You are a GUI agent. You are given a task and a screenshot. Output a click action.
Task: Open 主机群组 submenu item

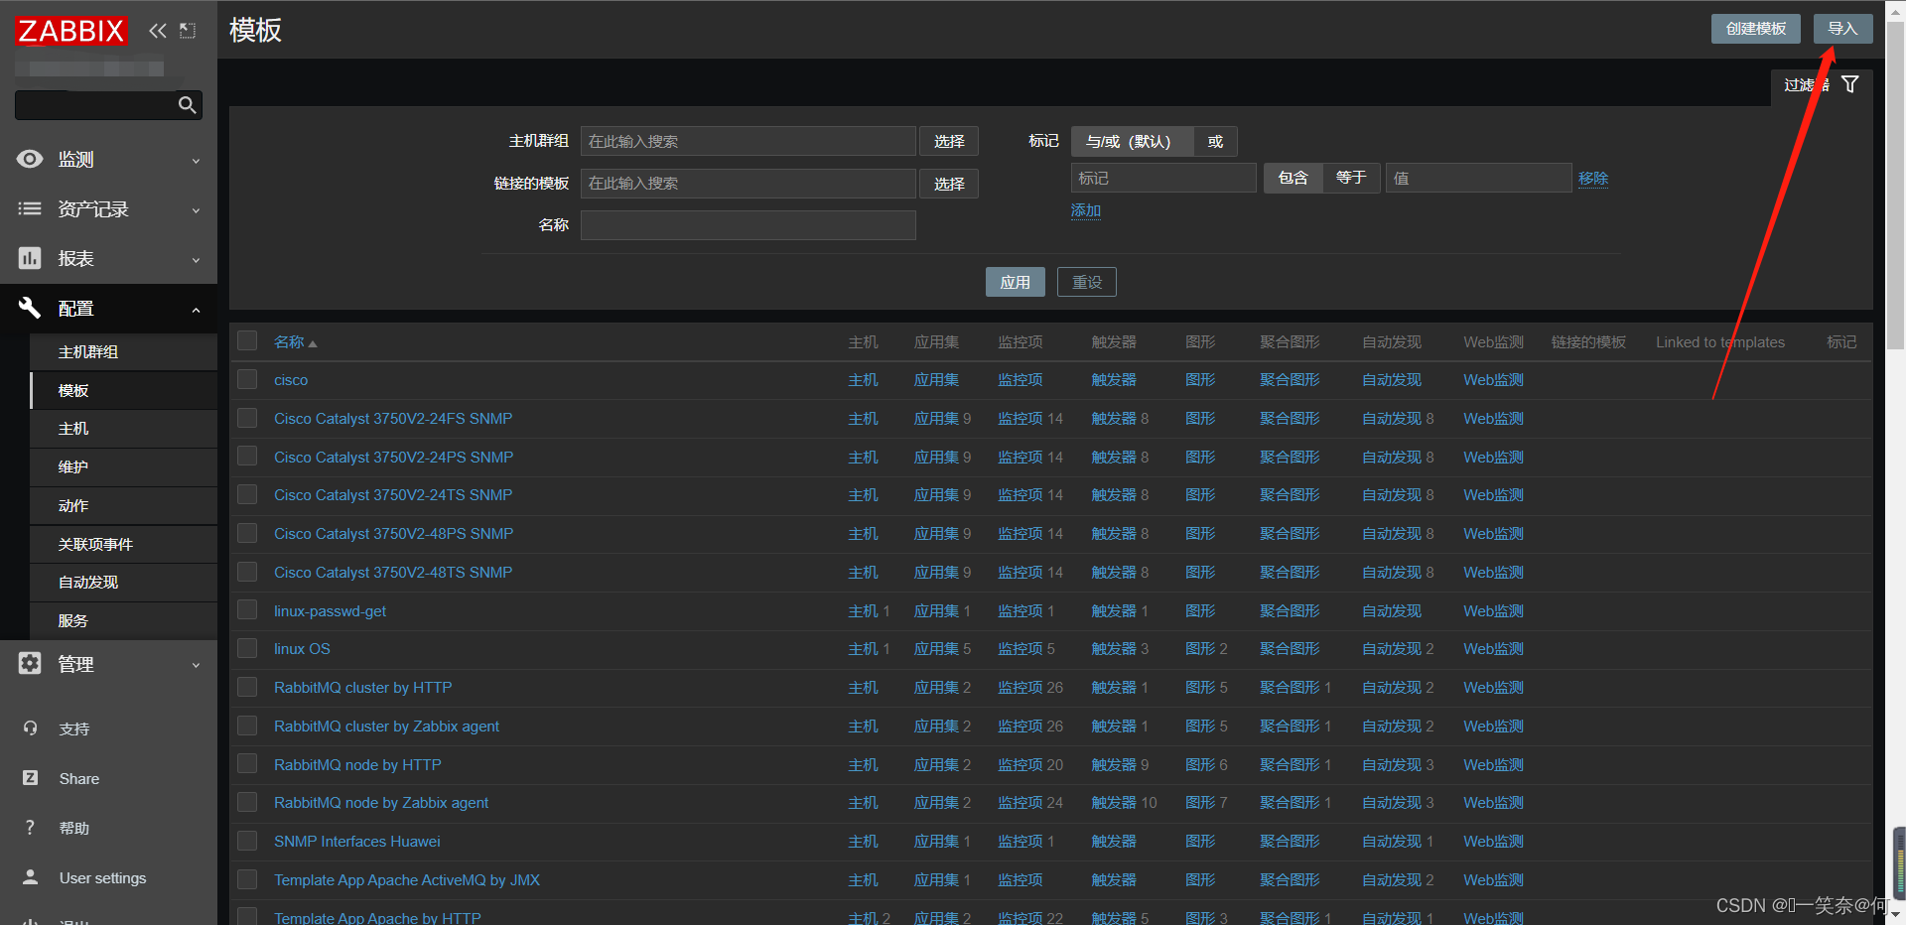[124, 352]
